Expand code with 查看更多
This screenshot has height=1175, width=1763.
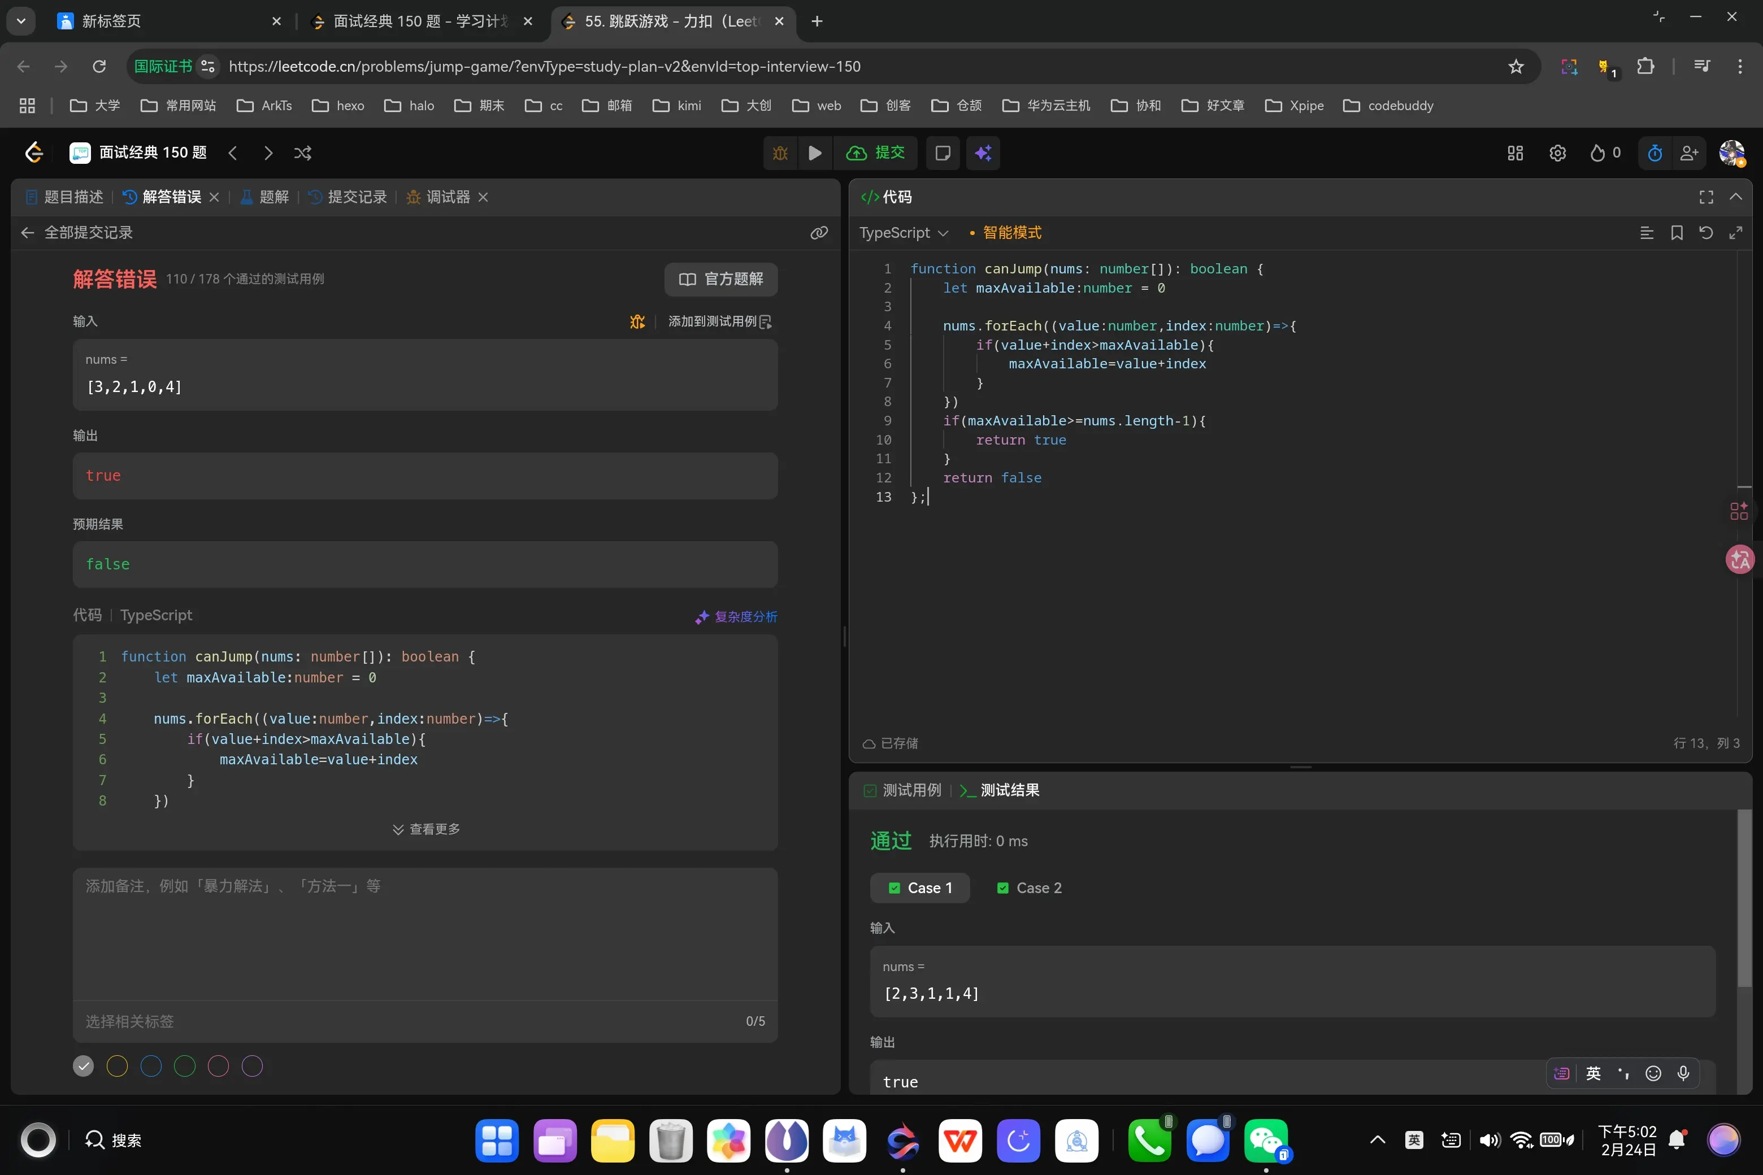[x=425, y=829]
